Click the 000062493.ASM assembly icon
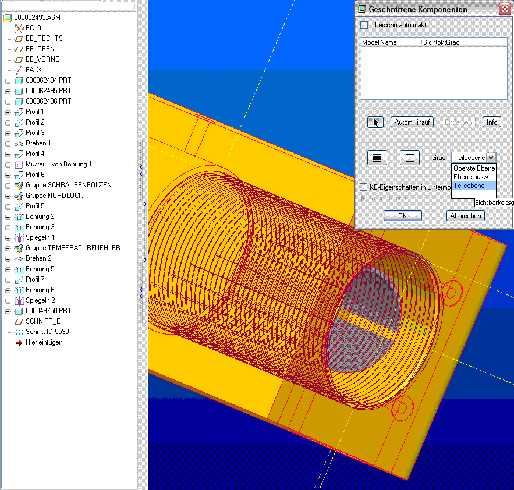This screenshot has height=490, width=514. pyautogui.click(x=8, y=17)
